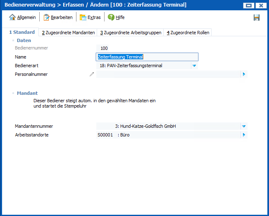Collapse the Mandant section header
Screen dimensions: 269x216
click(27, 93)
